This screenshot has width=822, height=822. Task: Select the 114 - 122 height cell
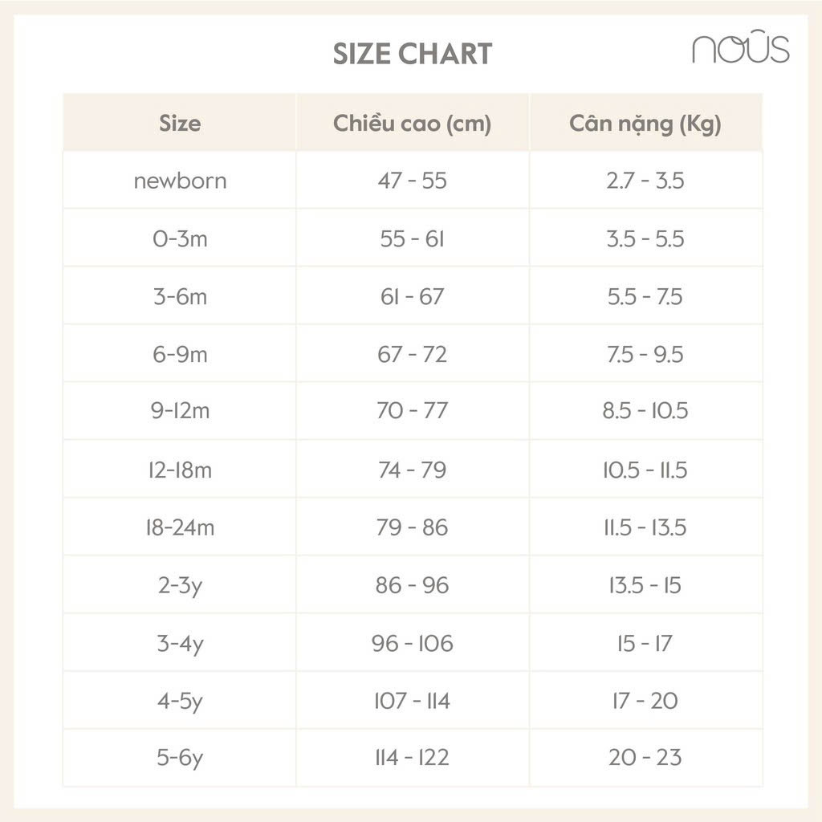tap(412, 757)
